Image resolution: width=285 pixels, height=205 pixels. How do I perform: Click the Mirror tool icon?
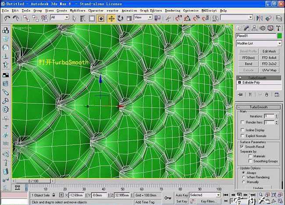260,18
